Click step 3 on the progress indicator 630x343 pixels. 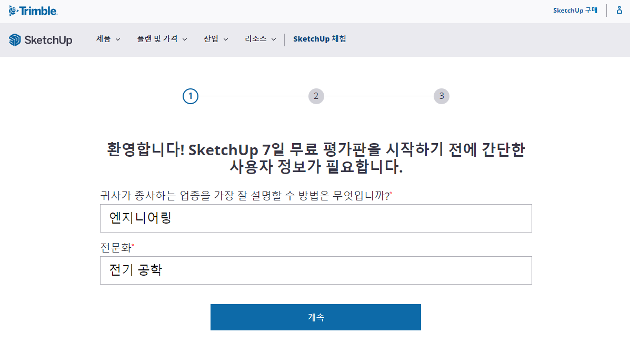442,96
